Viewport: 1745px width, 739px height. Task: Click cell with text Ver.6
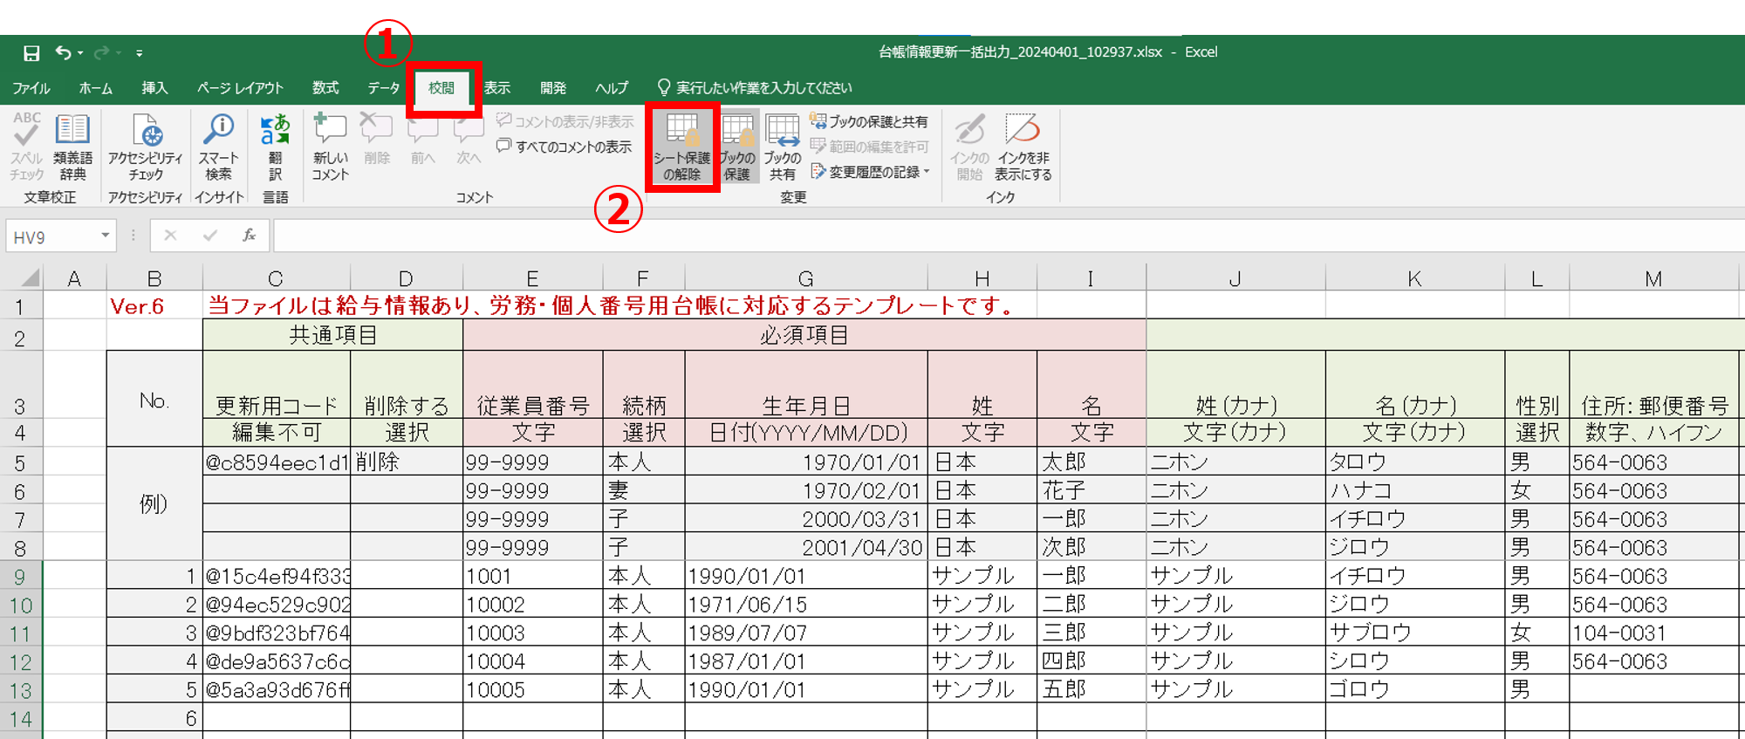coord(154,306)
